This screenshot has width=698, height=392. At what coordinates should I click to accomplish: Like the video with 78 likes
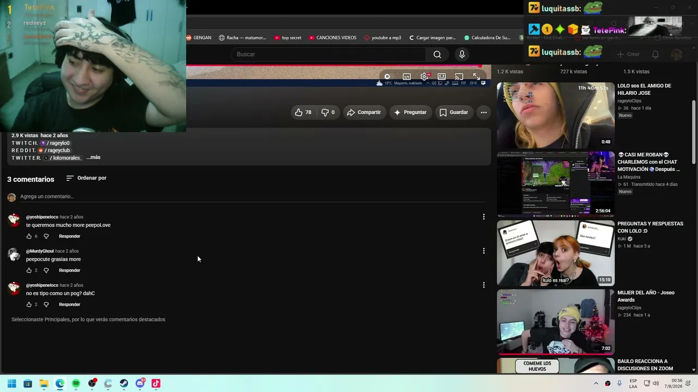click(303, 112)
